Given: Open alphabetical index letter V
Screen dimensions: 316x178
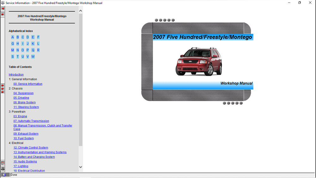Looking at the screenshot, I should point(27,57).
